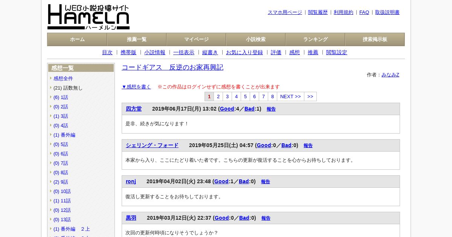Open the スマホ用ページ link
452x237 pixels.
pyautogui.click(x=285, y=12)
